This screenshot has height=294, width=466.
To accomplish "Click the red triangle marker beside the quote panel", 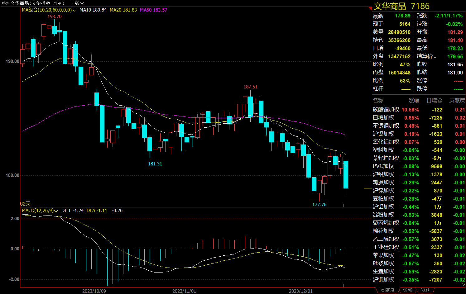I will (370, 8).
